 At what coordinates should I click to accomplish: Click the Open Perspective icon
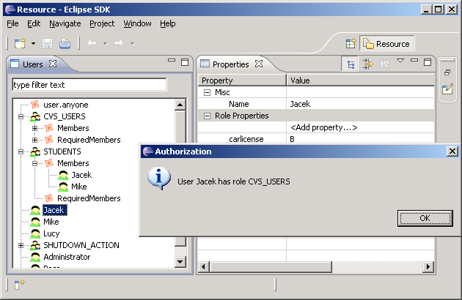click(351, 44)
